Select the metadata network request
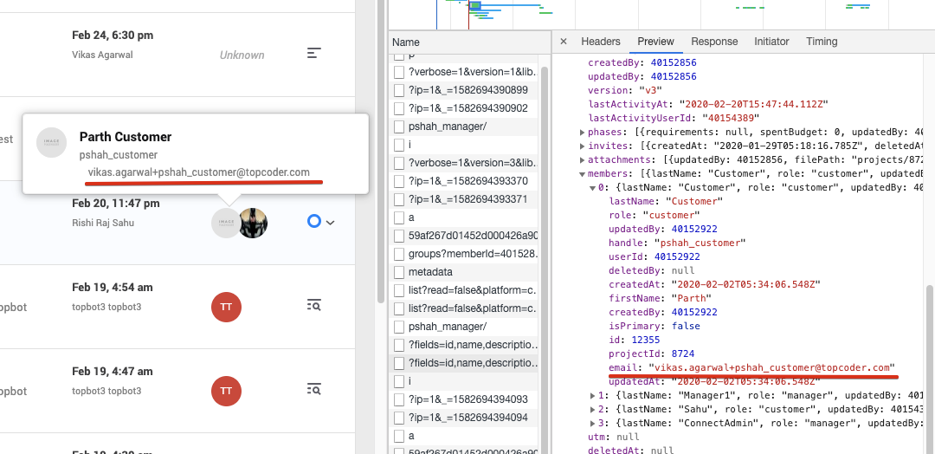The image size is (935, 454). pyautogui.click(x=430, y=272)
